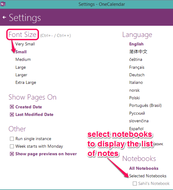Change language to Italiano
The image size is (173, 190).
[136, 82]
